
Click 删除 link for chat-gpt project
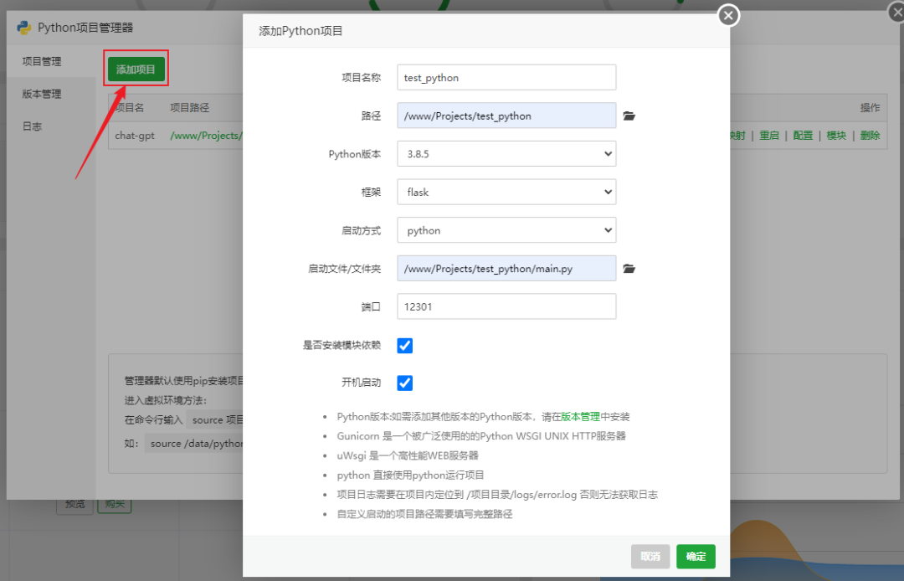870,136
